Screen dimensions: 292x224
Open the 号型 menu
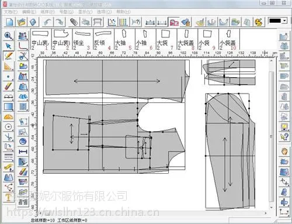coord(67,12)
